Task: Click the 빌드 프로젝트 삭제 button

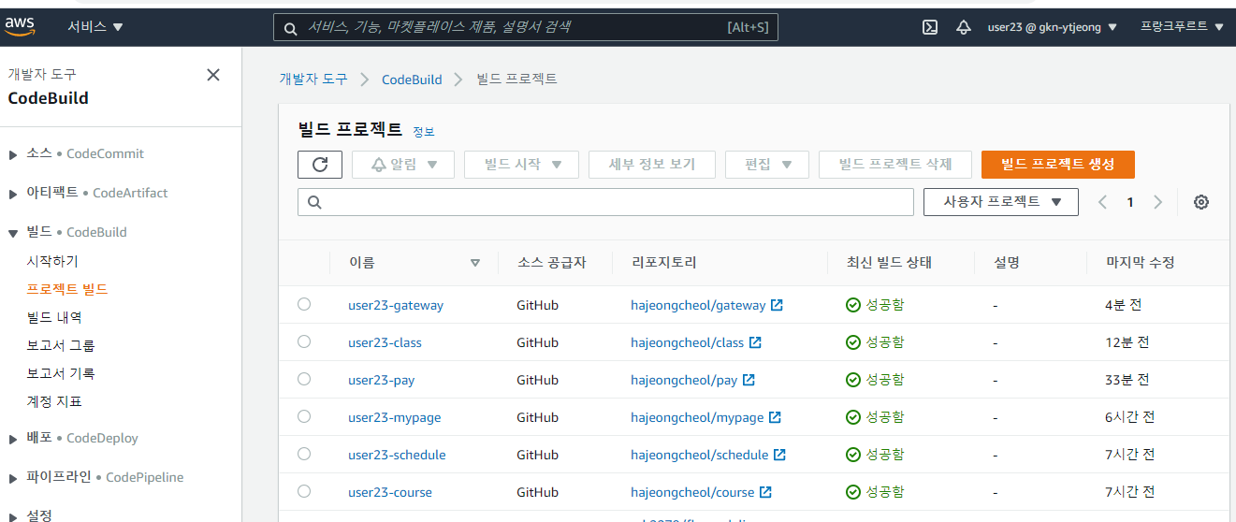Action: [895, 165]
